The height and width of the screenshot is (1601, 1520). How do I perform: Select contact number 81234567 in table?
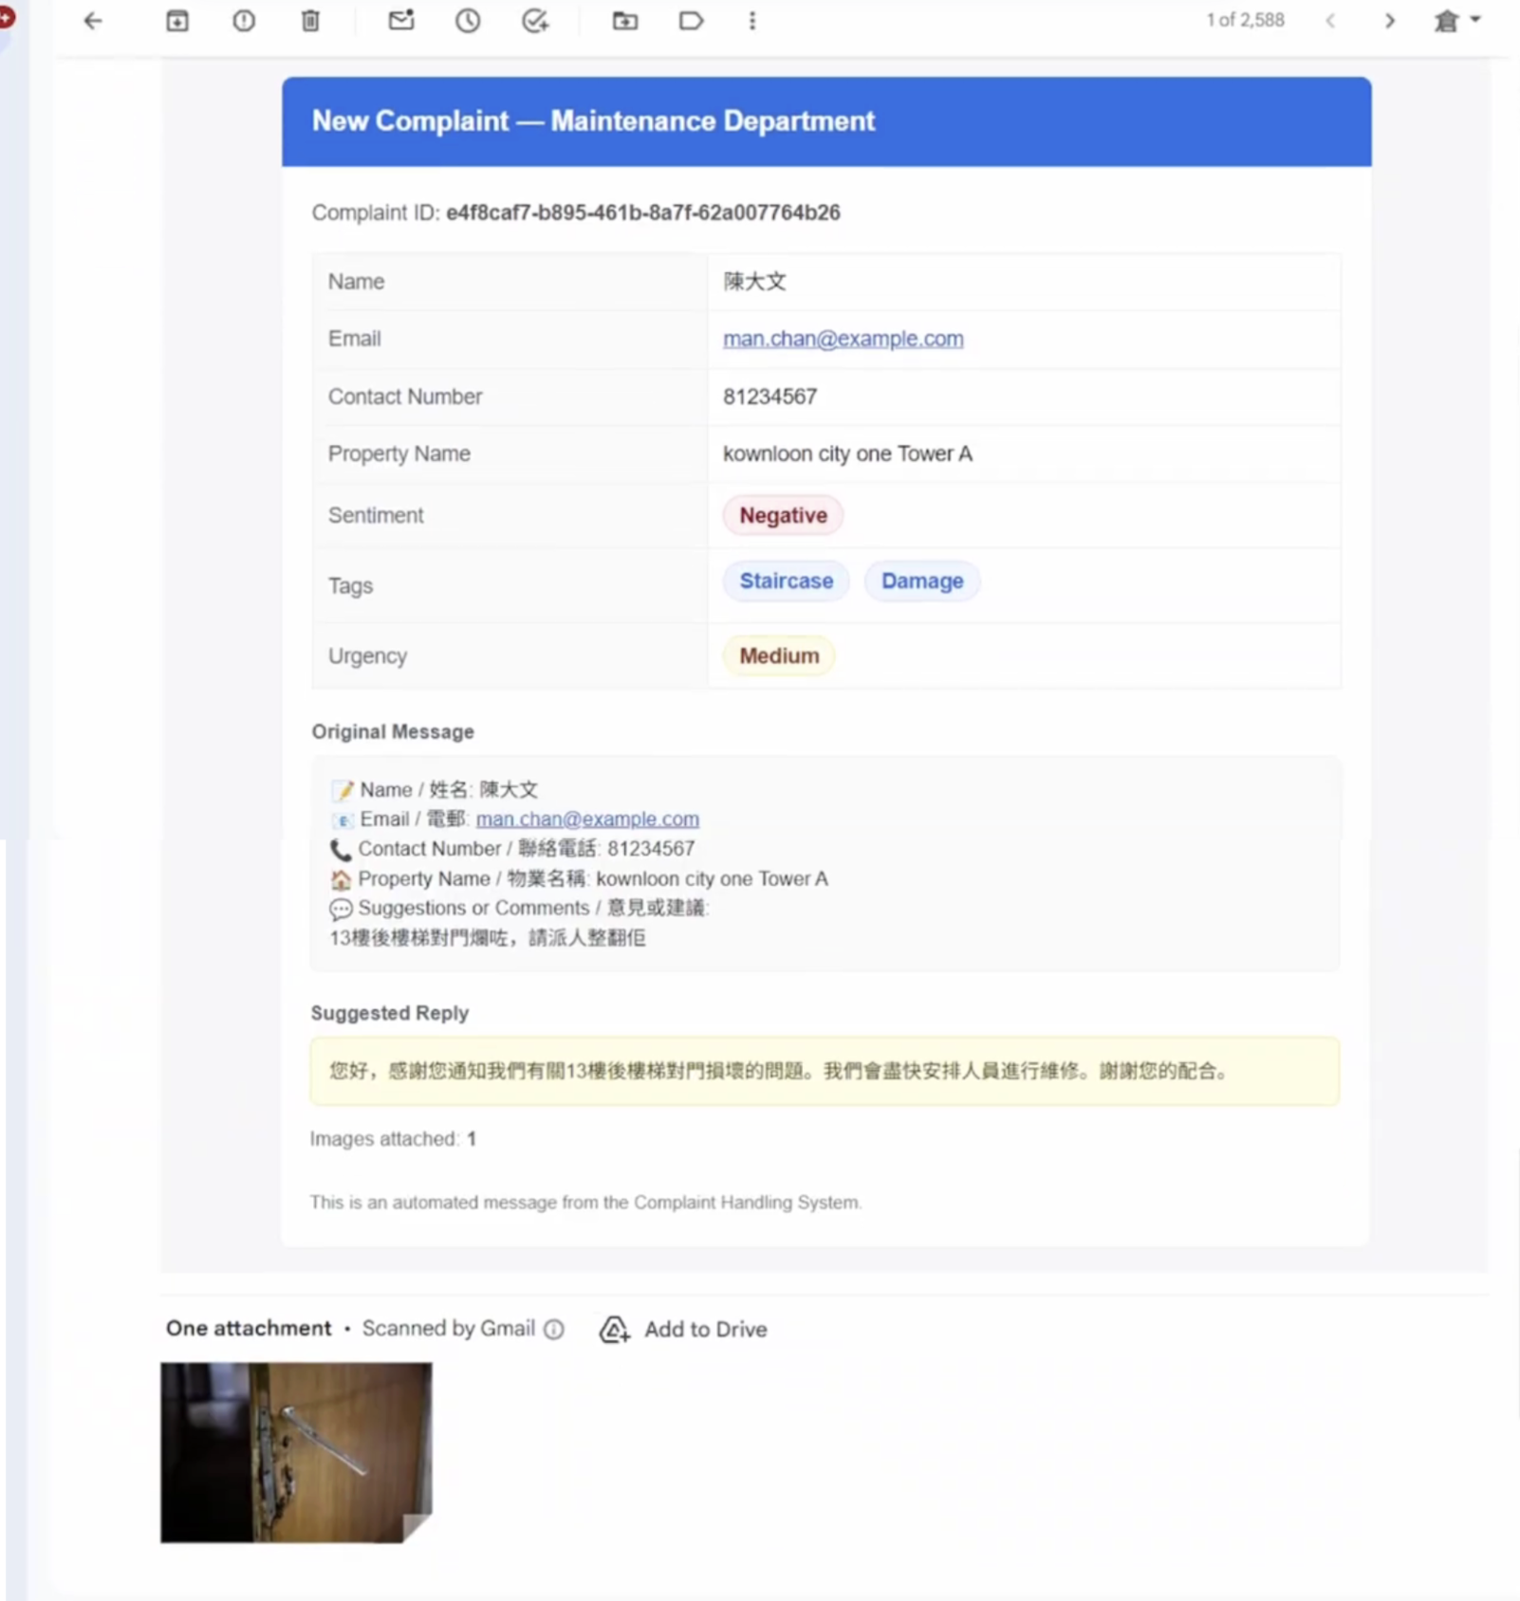coord(769,396)
